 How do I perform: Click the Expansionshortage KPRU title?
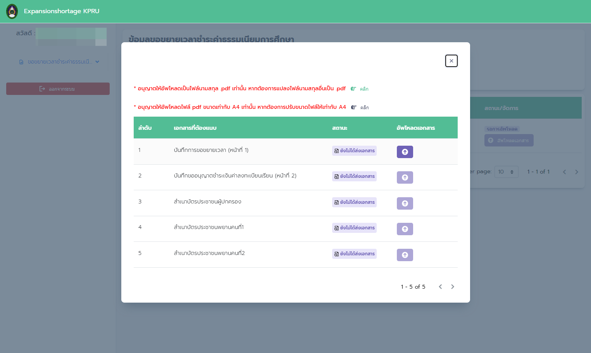(x=62, y=11)
